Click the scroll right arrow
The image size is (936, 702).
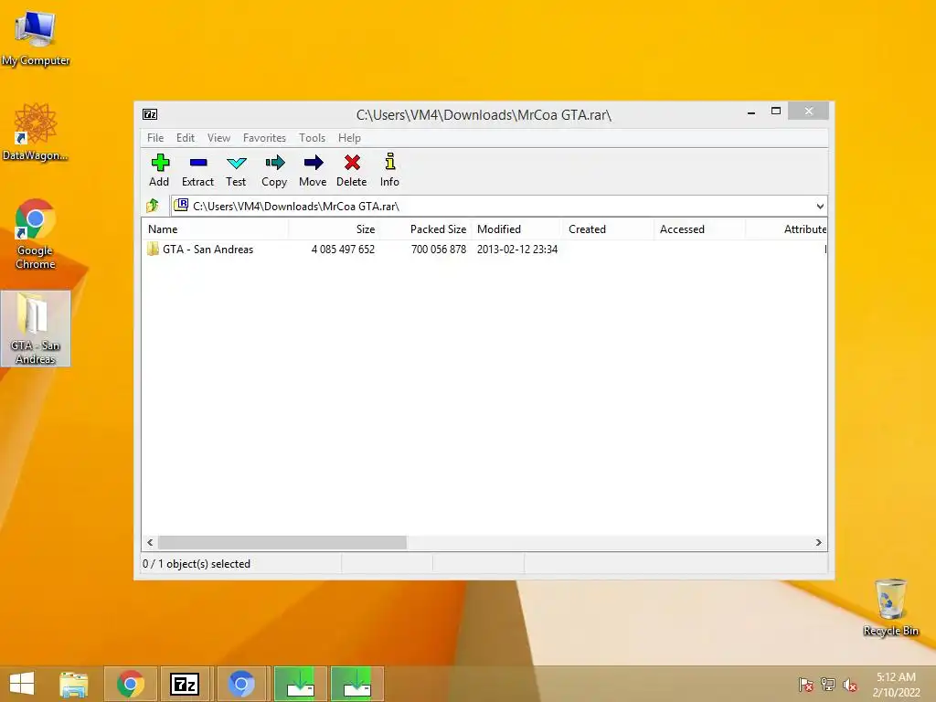[818, 542]
